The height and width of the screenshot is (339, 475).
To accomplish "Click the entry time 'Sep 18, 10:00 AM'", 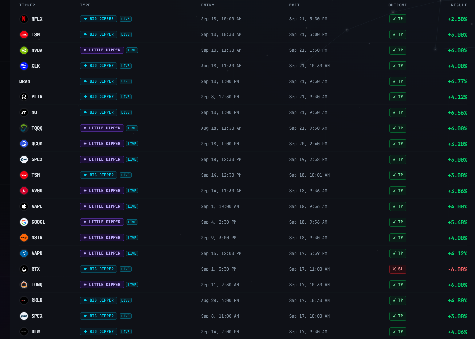I will coord(221,19).
